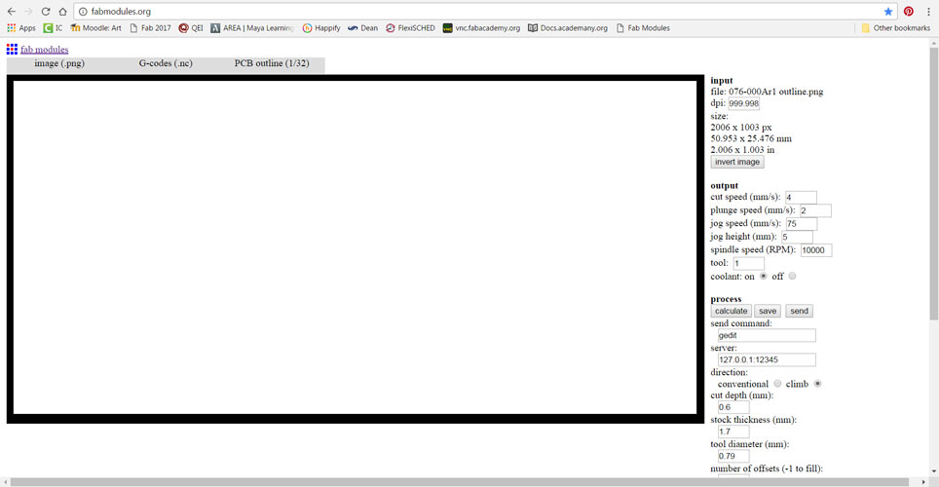Click the server address input field
Image resolution: width=939 pixels, height=487 pixels.
[x=767, y=360]
